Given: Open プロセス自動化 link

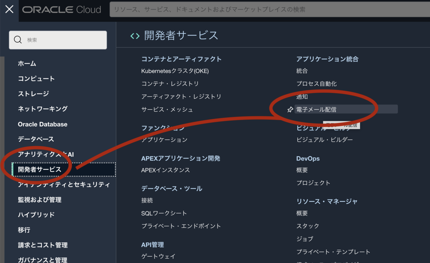Looking at the screenshot, I should (x=316, y=84).
